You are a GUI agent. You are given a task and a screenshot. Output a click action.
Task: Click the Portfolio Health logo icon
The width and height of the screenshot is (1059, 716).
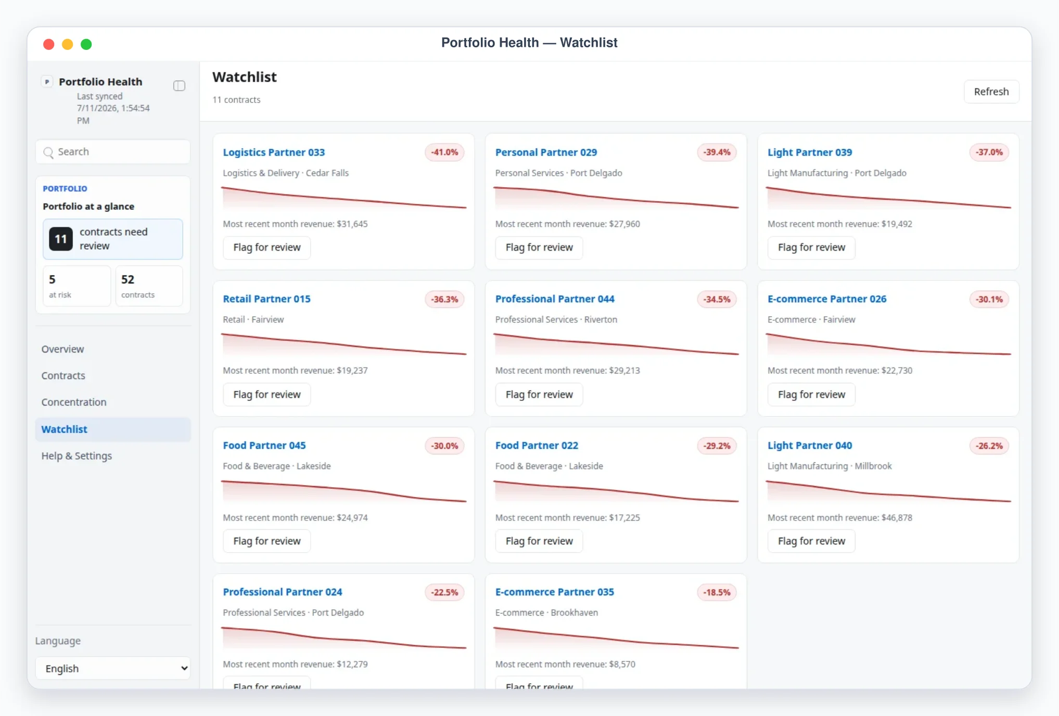click(x=47, y=82)
